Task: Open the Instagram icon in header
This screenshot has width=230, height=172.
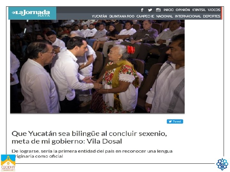Action: pyautogui.click(x=158, y=10)
